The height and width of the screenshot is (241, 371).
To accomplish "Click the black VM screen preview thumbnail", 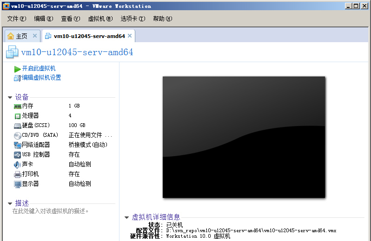I will pos(244,137).
